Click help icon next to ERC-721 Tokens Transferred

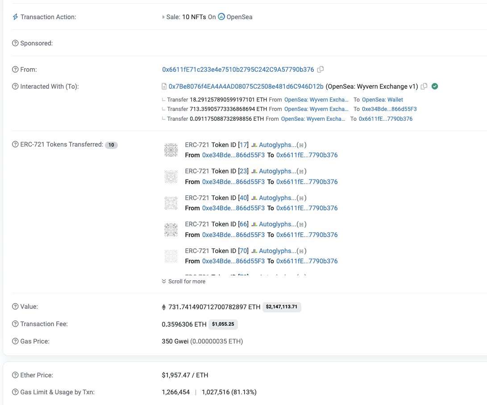[15, 144]
